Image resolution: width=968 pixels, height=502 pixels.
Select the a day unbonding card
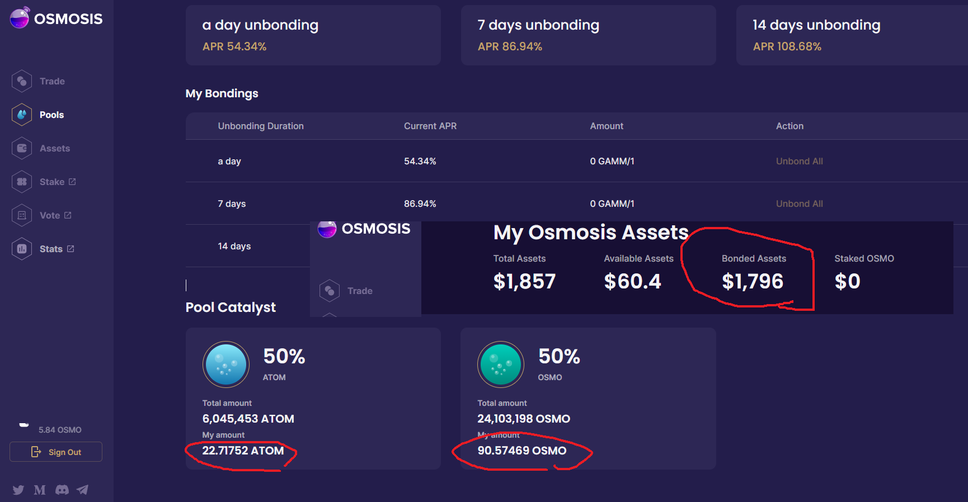pyautogui.click(x=313, y=35)
